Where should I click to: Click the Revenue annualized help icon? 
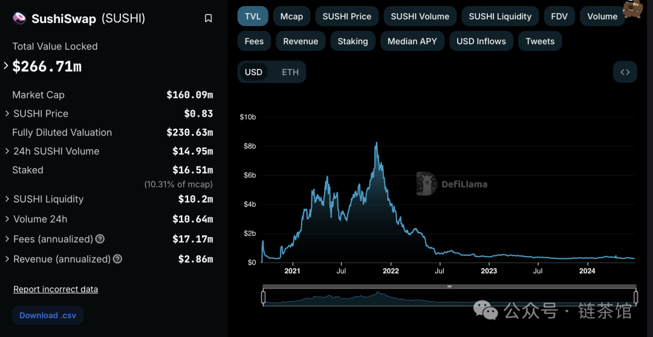click(118, 259)
